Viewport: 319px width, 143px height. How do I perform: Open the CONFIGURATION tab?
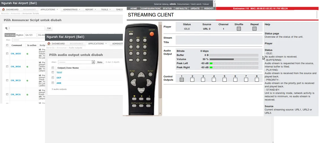click(x=150, y=8)
